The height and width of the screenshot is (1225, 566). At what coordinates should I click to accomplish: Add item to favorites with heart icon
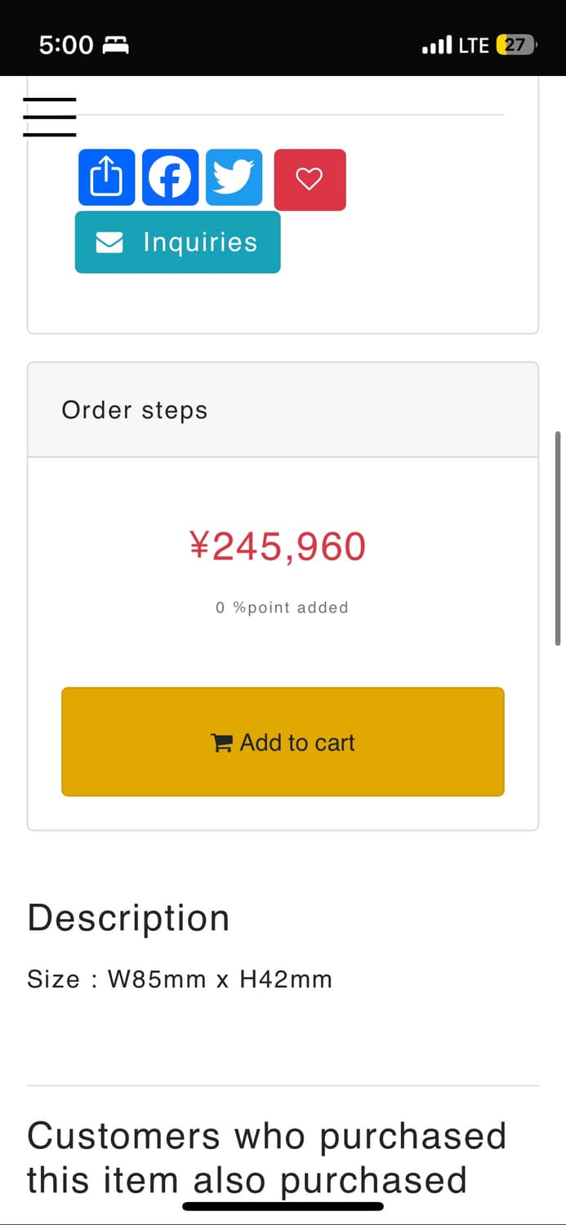point(310,180)
